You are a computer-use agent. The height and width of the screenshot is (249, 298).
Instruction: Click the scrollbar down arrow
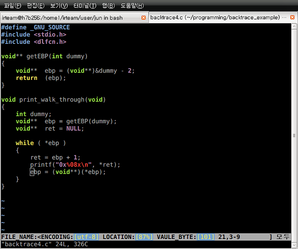[294, 245]
